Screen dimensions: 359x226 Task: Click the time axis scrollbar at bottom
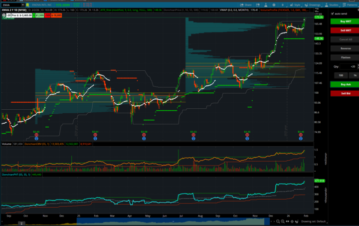coord(150,222)
